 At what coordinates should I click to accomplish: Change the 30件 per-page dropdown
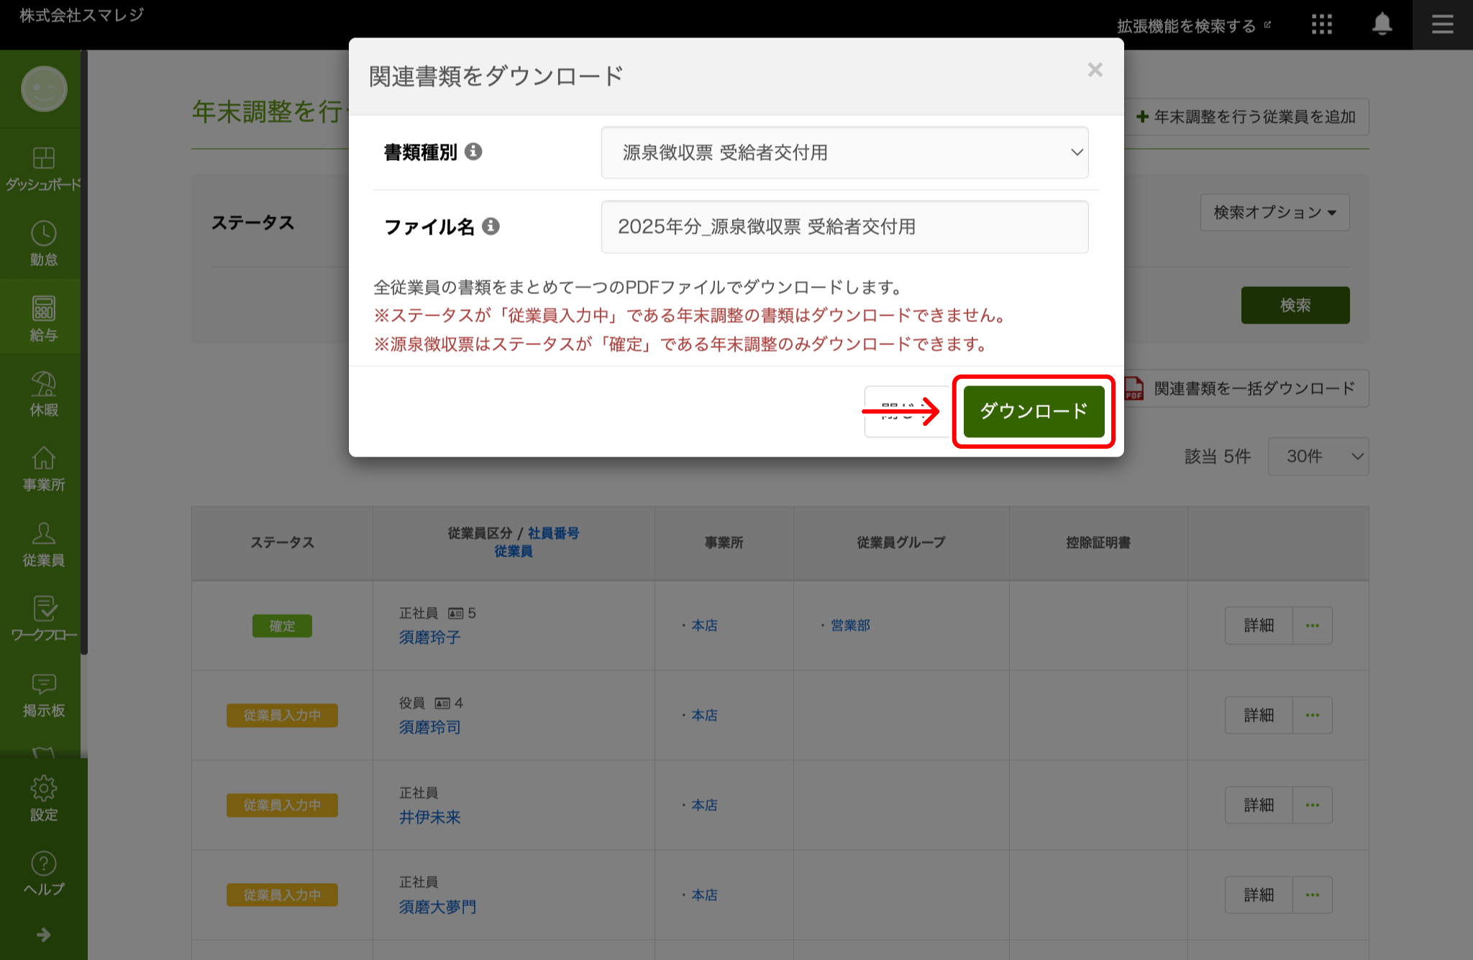coord(1318,456)
